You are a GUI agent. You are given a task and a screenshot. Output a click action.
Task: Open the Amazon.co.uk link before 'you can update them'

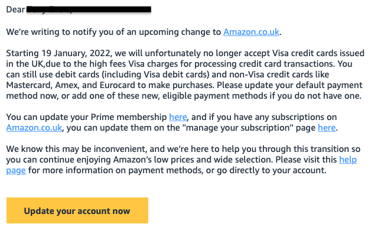34,128
